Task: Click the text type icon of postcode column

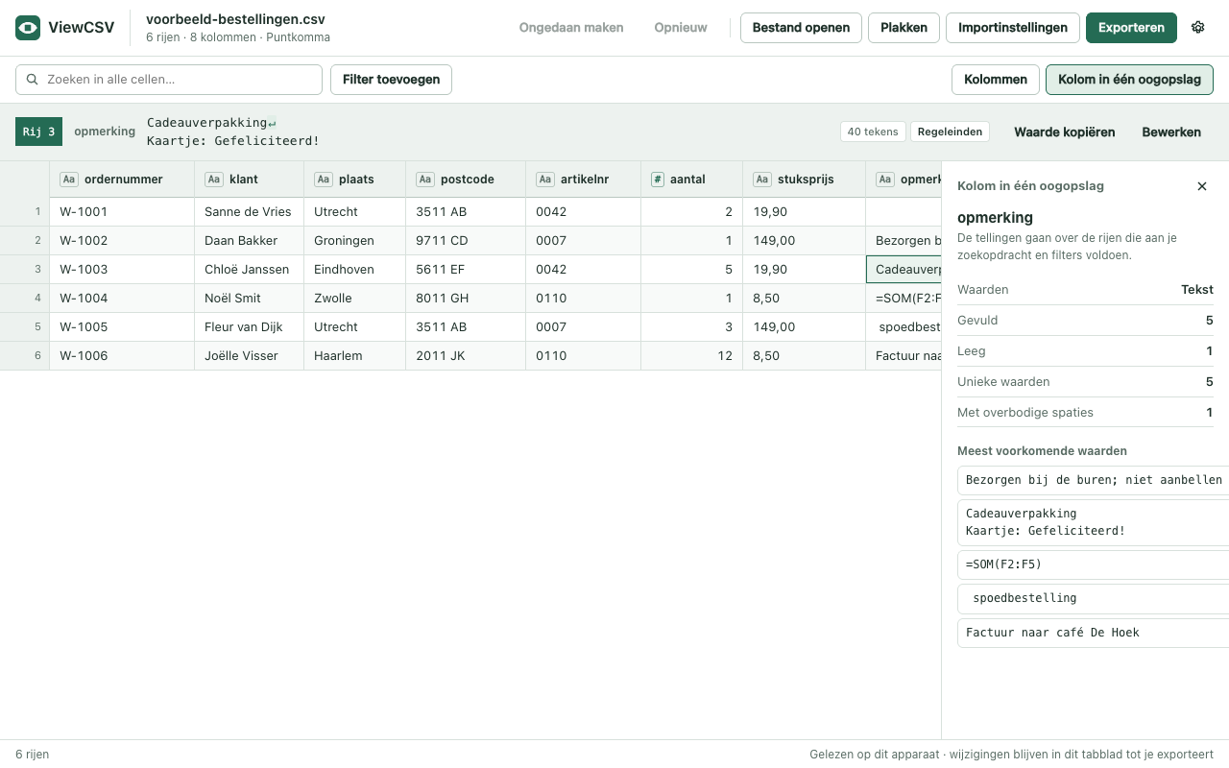Action: coord(425,180)
